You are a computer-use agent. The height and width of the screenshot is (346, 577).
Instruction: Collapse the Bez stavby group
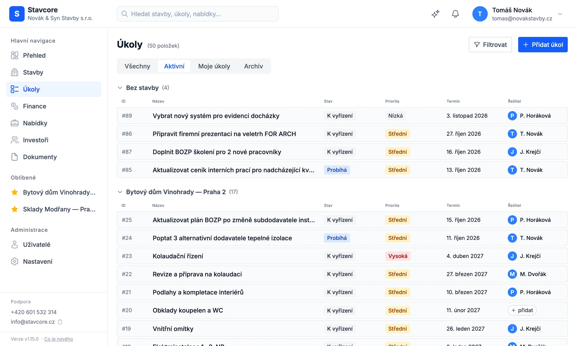pyautogui.click(x=120, y=88)
